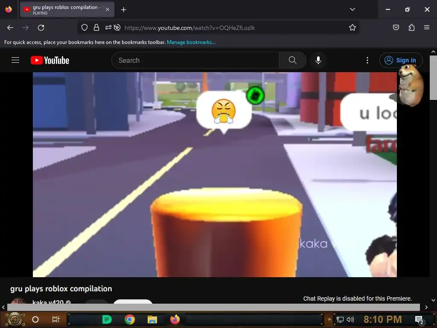Click the YouTube search magnifier button

click(x=292, y=60)
